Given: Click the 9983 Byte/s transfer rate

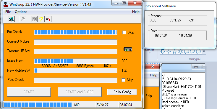Looking at the screenshot, I should point(85,66).
